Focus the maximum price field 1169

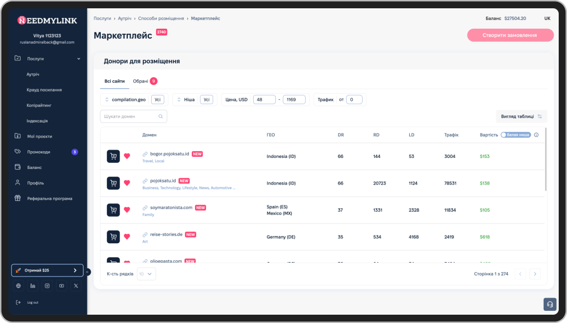point(294,100)
